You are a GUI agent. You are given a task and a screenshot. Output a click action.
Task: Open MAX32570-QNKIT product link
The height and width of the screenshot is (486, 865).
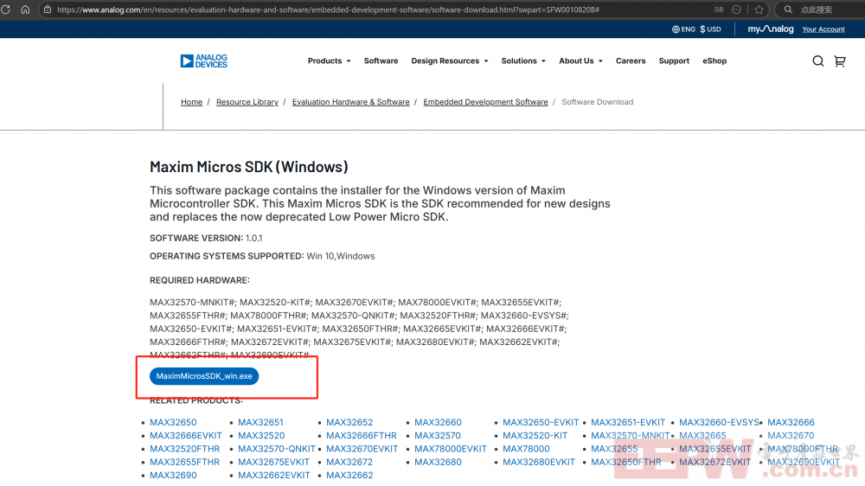277,449
